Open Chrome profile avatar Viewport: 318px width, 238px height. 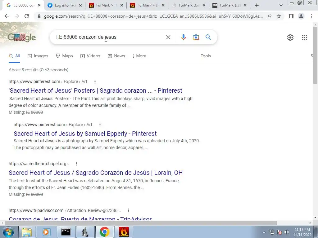pyautogui.click(x=301, y=16)
